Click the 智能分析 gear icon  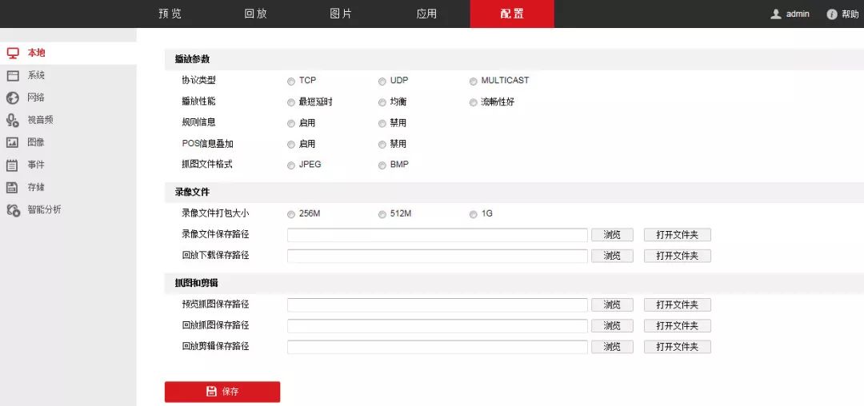12,209
